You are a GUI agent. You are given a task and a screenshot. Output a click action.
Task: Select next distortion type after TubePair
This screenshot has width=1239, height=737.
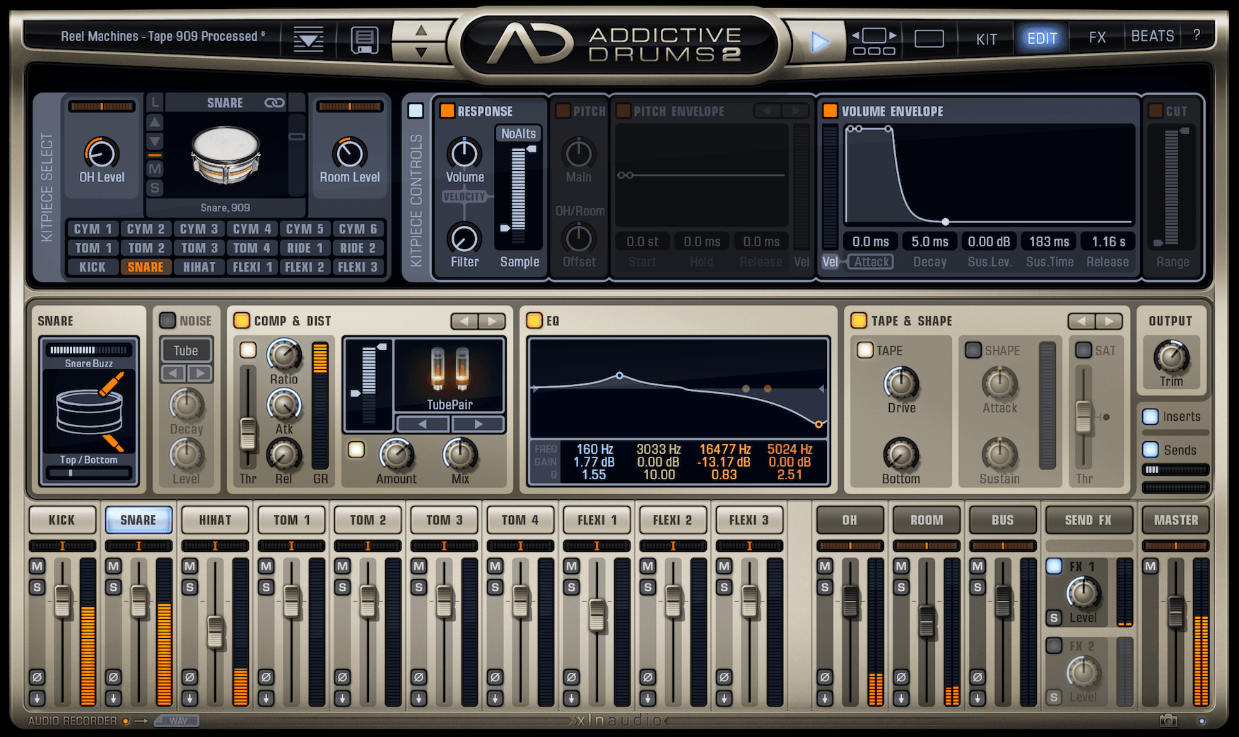click(478, 424)
